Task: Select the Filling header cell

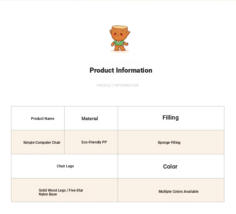Action: pyautogui.click(x=171, y=118)
